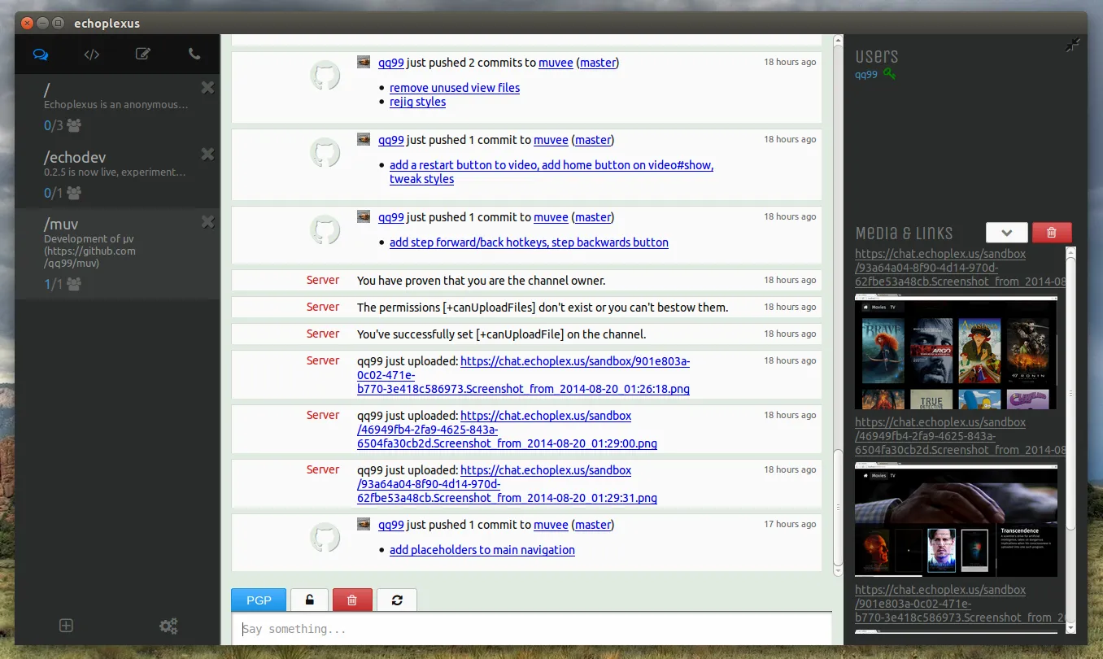Click the red trash button below chat
Screen dimensions: 1103x659
tap(352, 600)
